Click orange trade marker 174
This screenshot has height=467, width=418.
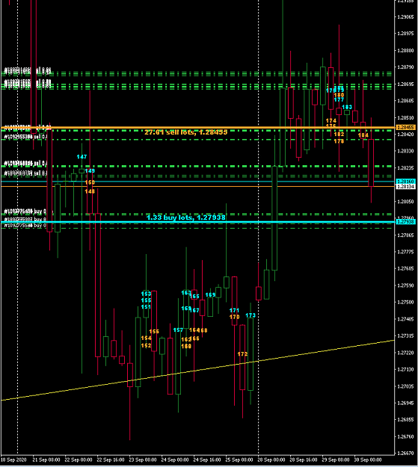[331, 120]
